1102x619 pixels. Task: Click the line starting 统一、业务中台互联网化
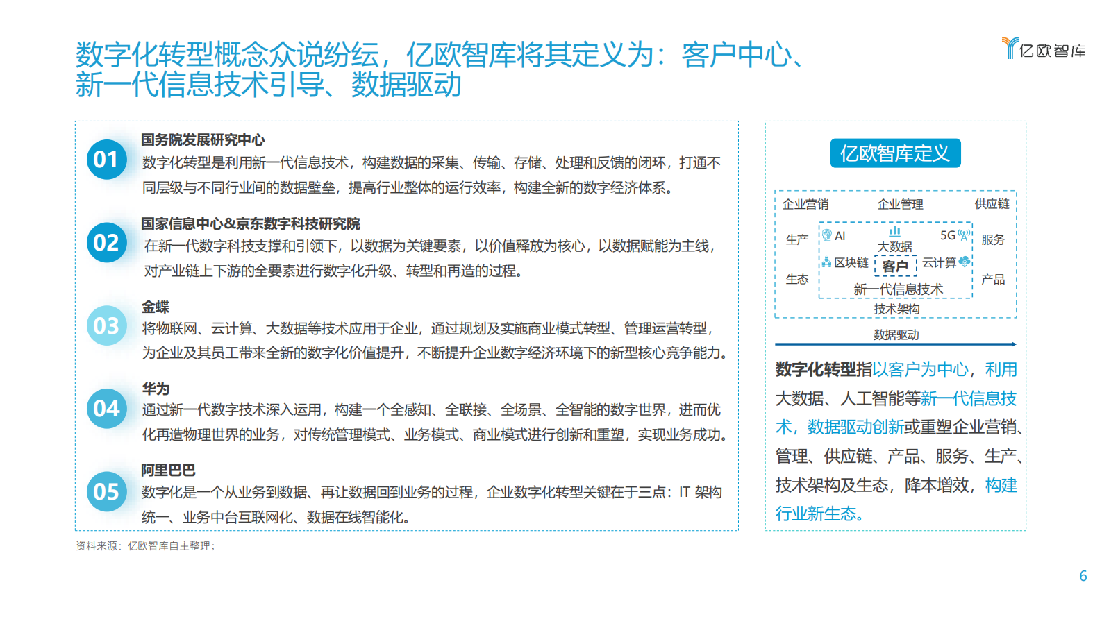point(276,518)
